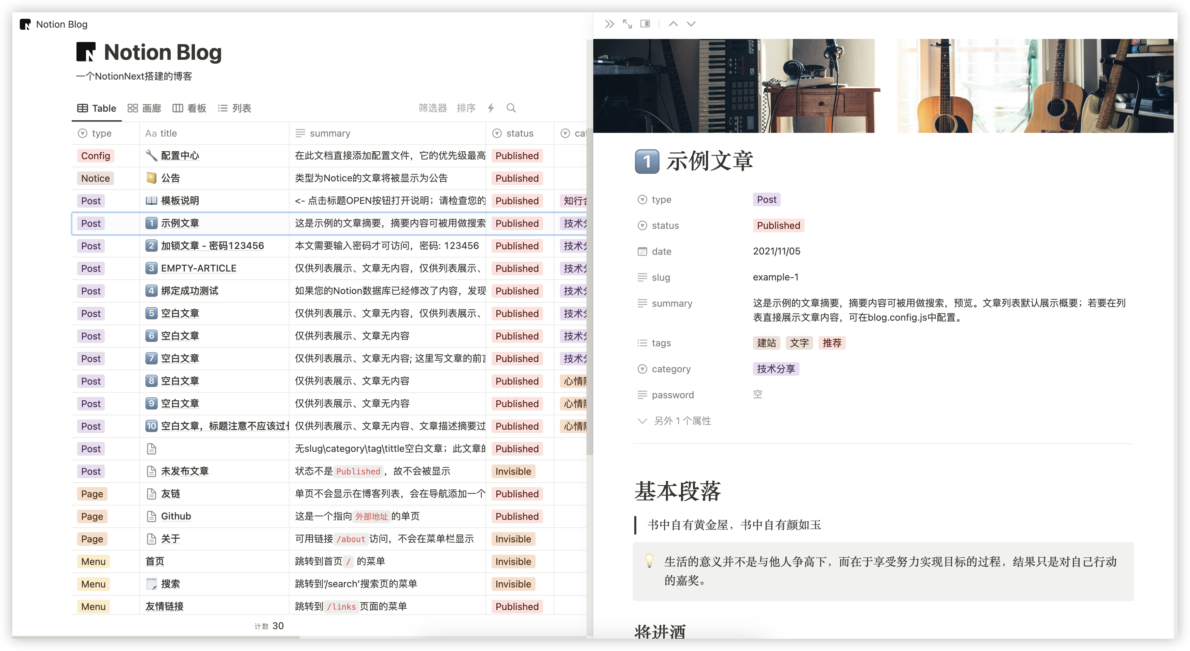This screenshot has height=651, width=1190.
Task: Click the type property select icon in panel
Action: [642, 200]
